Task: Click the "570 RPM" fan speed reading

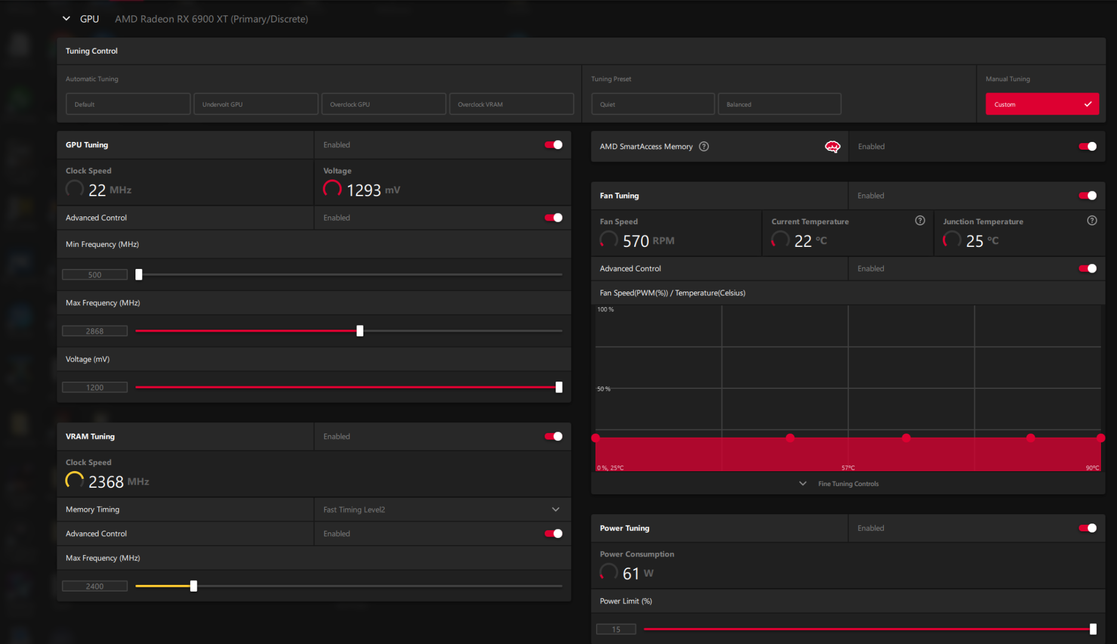Action: (649, 241)
